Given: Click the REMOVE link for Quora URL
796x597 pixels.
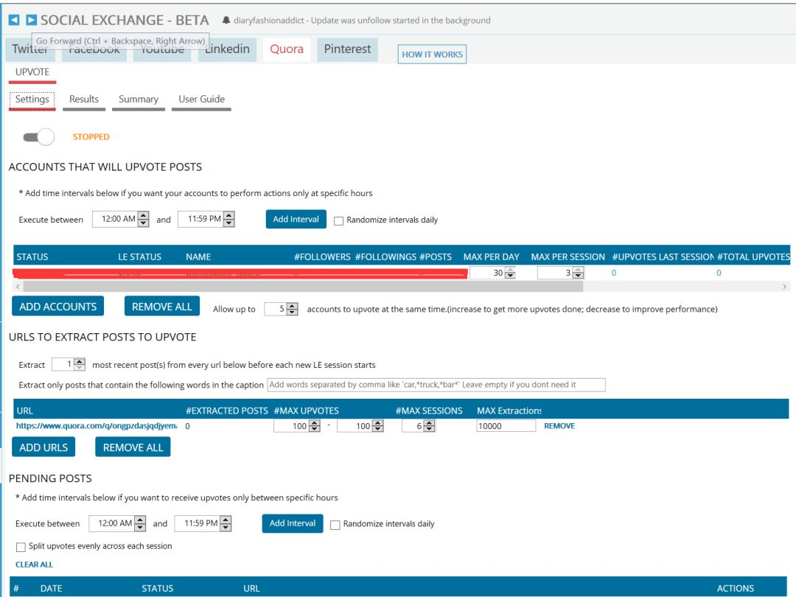Looking at the screenshot, I should (559, 426).
